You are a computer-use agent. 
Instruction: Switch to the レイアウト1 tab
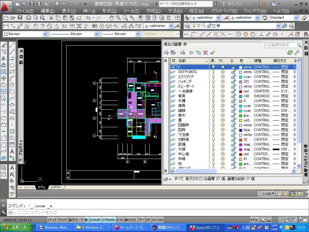coord(56,187)
